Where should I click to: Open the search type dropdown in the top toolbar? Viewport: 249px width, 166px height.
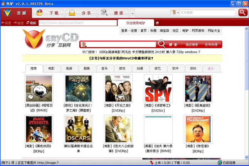(x=175, y=12)
